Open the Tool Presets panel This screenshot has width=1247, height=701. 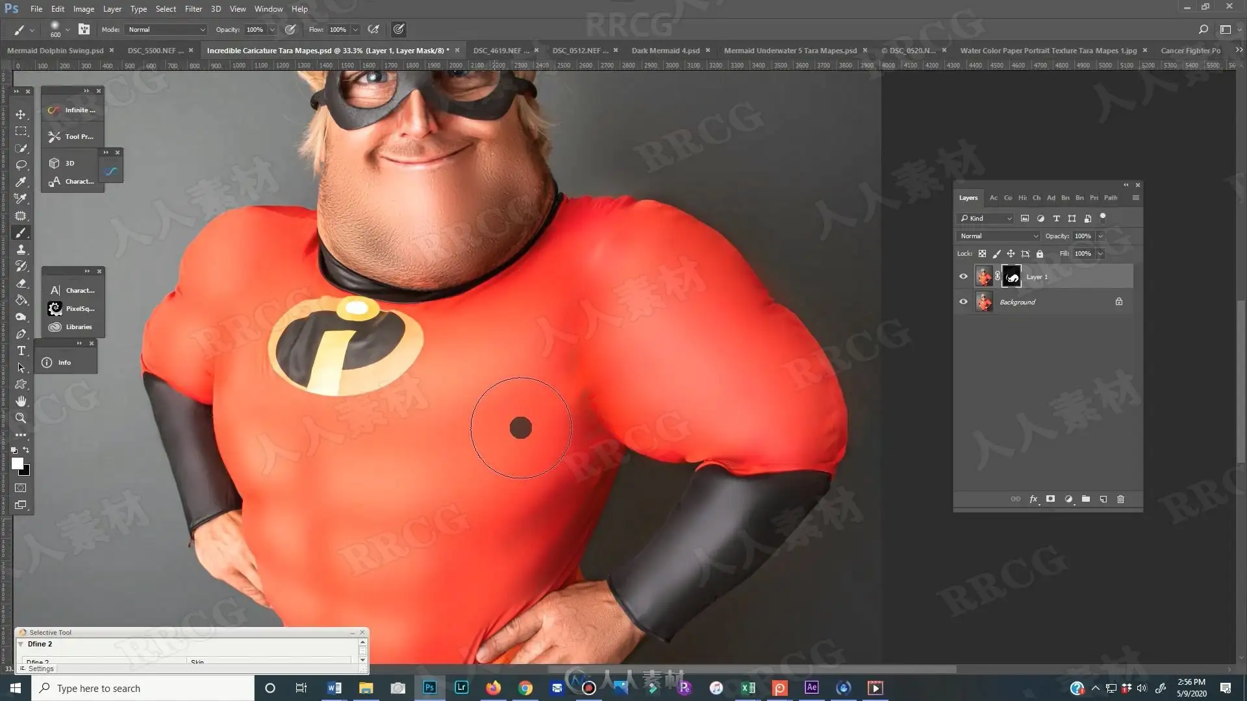coord(71,136)
